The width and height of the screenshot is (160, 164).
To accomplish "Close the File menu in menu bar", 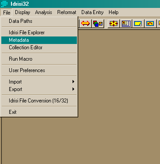I will pos(7,12).
